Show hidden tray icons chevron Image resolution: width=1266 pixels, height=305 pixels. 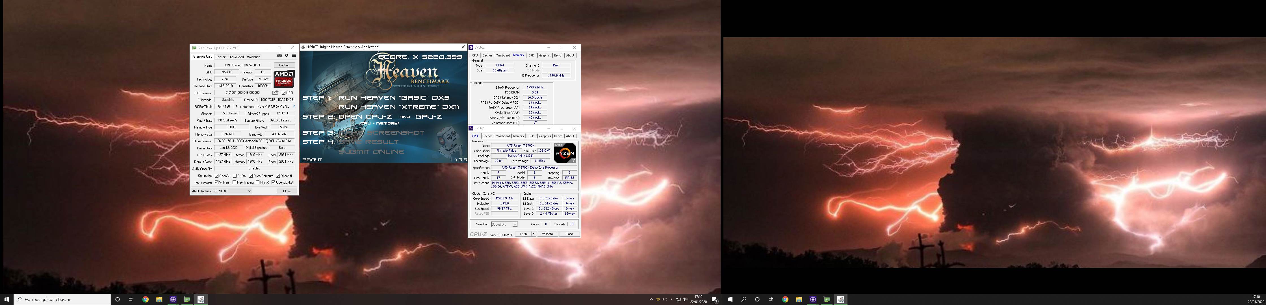tap(651, 299)
